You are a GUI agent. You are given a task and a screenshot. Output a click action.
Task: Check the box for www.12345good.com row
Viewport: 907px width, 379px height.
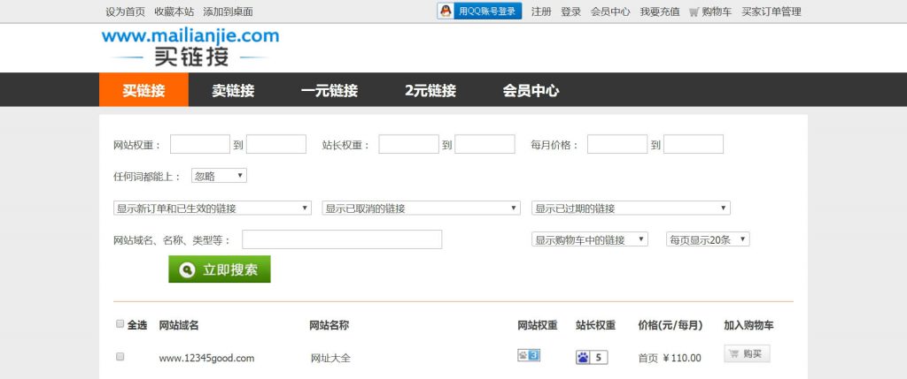[x=120, y=357]
